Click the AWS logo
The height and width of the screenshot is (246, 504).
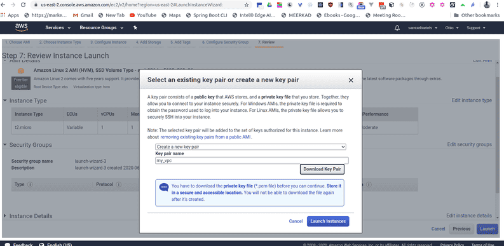coord(22,28)
